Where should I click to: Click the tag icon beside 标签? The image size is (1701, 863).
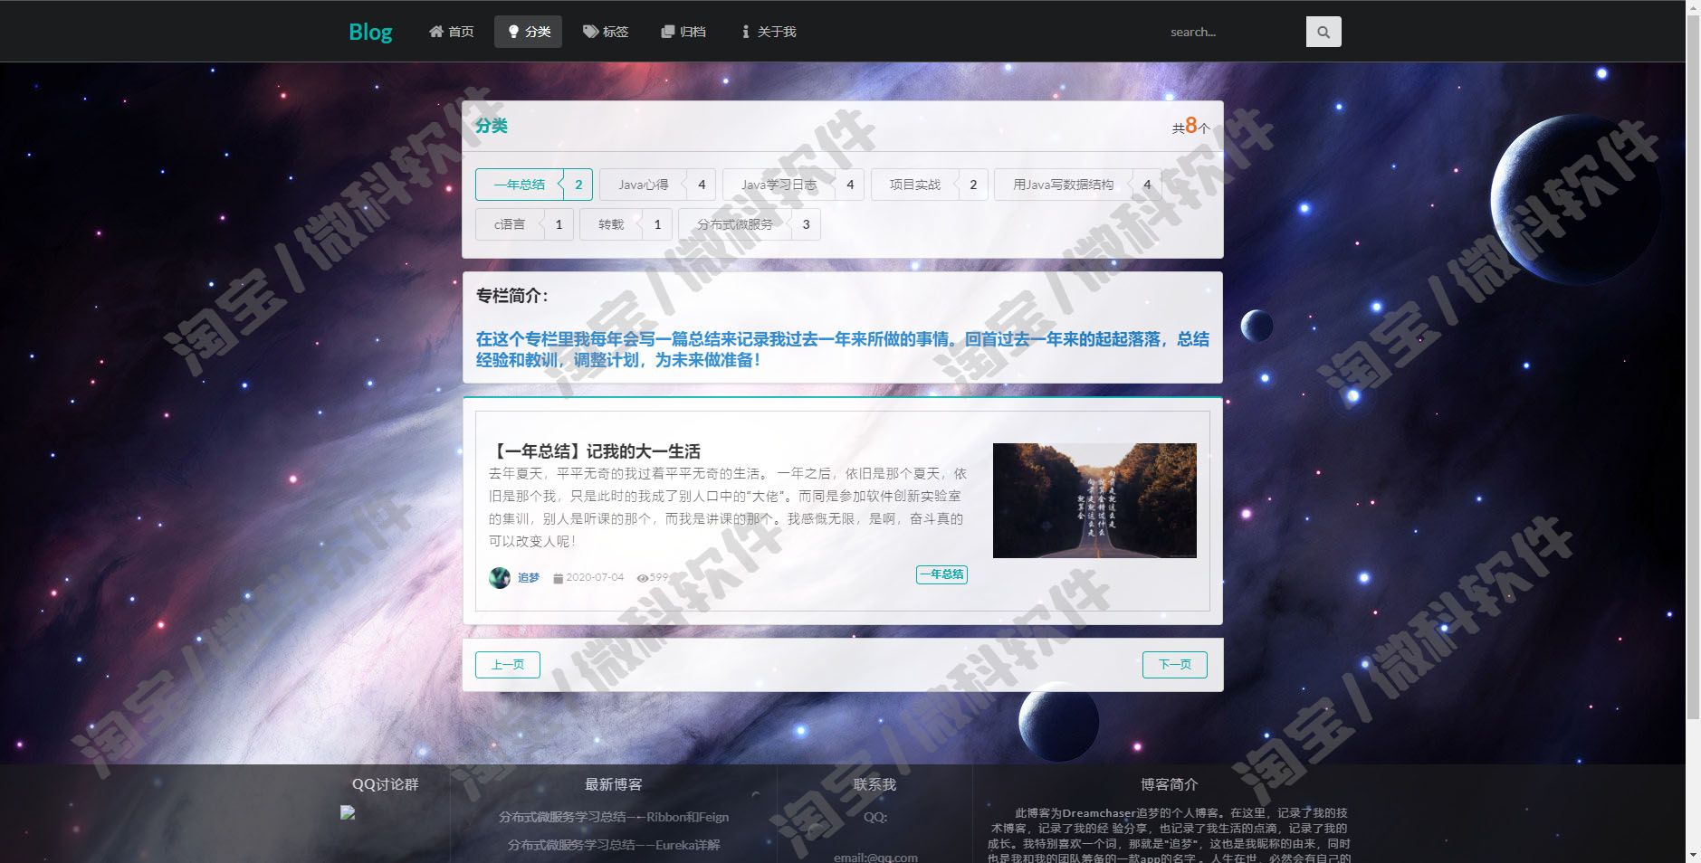[x=590, y=32]
